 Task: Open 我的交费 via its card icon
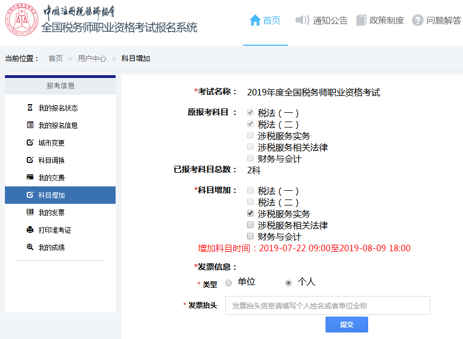point(29,177)
